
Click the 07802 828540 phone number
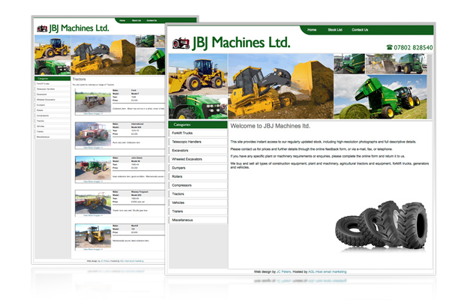click(413, 47)
